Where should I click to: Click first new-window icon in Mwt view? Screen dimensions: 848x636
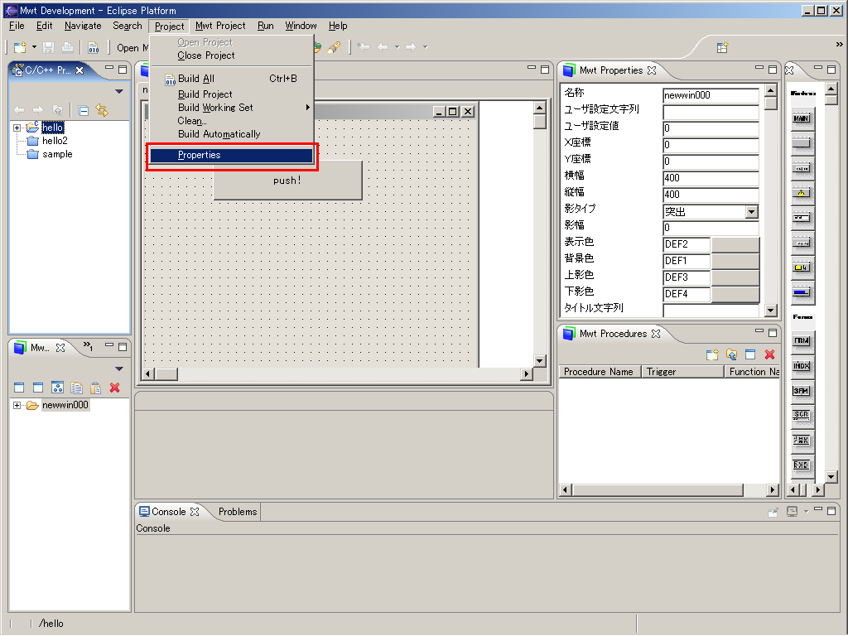click(19, 388)
